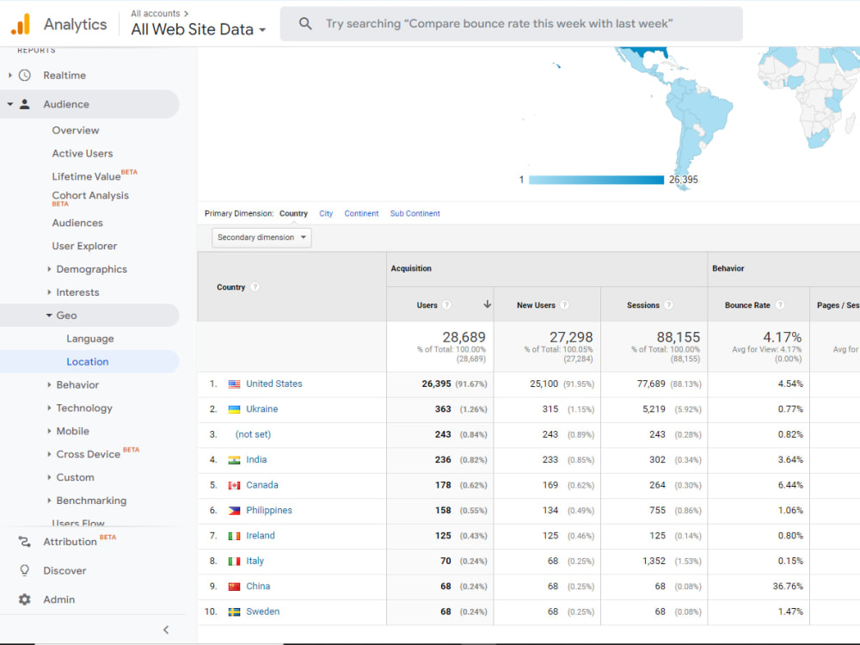Sort by the Sessions column header
Screen dimensions: 860x645
[x=642, y=305]
